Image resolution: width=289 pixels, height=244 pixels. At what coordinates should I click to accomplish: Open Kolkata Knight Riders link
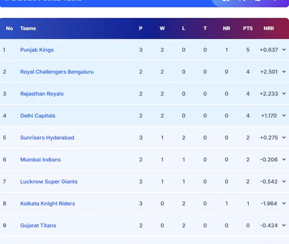click(48, 204)
